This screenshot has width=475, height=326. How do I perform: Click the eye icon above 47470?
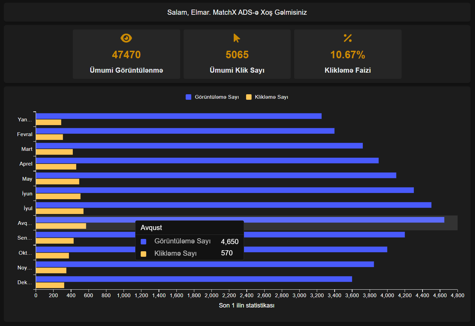tap(126, 38)
